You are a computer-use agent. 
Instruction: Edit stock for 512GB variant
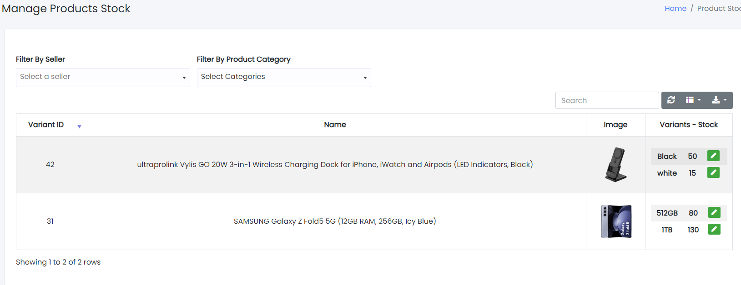click(714, 213)
